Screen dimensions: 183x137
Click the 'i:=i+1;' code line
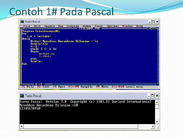click(x=45, y=56)
